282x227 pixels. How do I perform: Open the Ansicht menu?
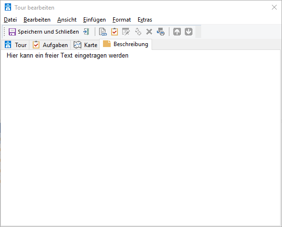67,20
